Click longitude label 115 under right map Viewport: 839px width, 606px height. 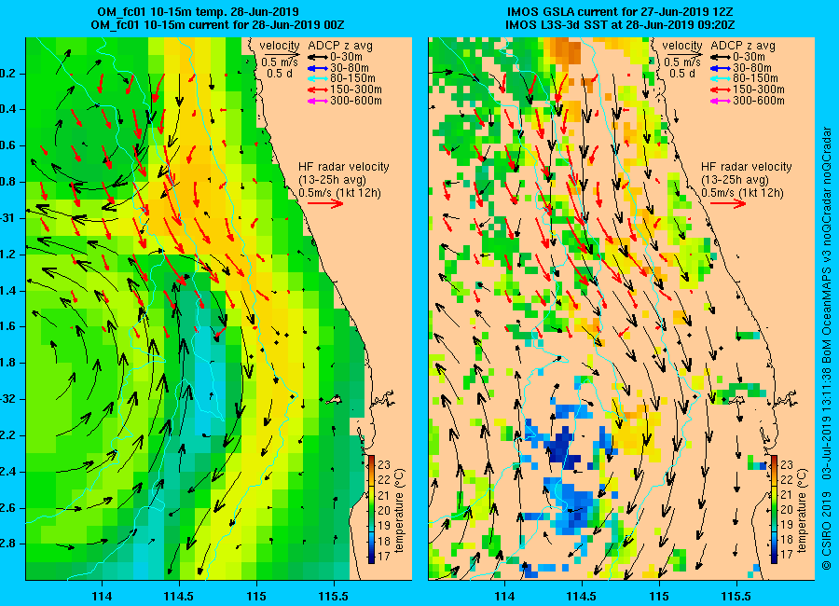[x=659, y=596]
